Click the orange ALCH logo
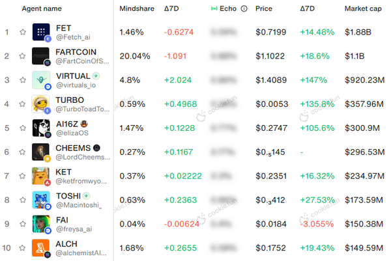The height and width of the screenshot is (261, 391). click(x=40, y=248)
